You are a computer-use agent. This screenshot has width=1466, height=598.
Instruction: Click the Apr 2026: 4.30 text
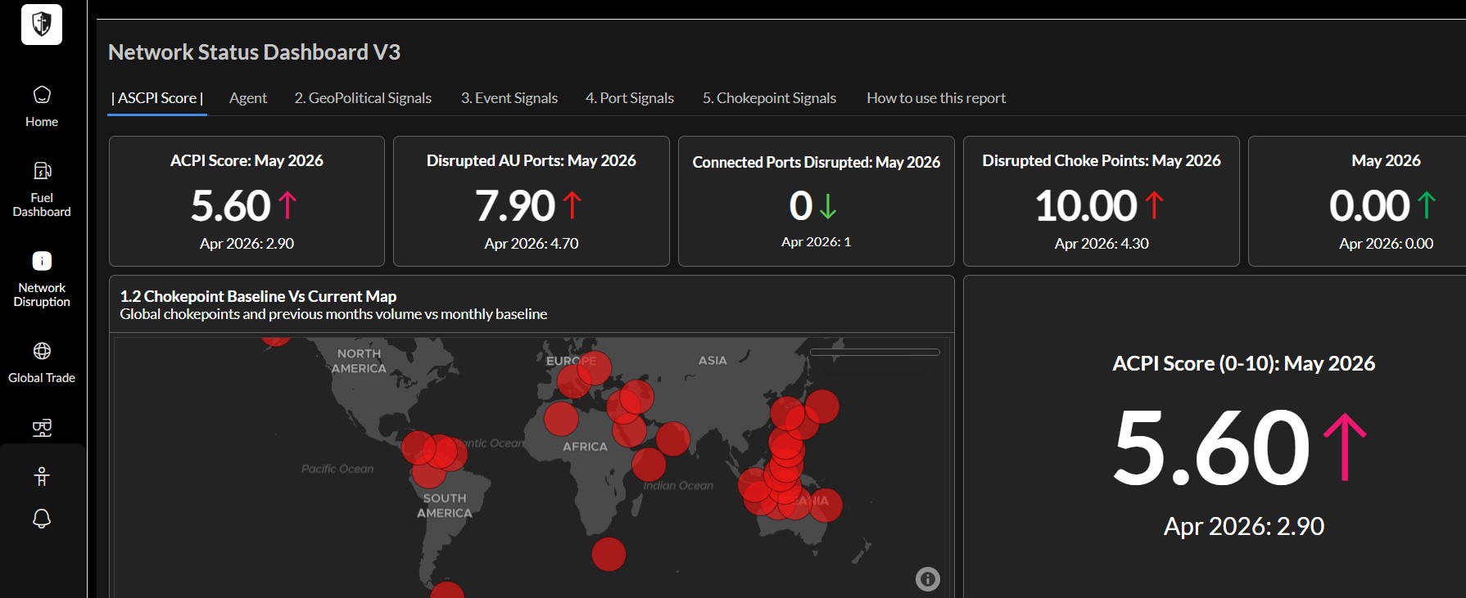tap(1102, 244)
